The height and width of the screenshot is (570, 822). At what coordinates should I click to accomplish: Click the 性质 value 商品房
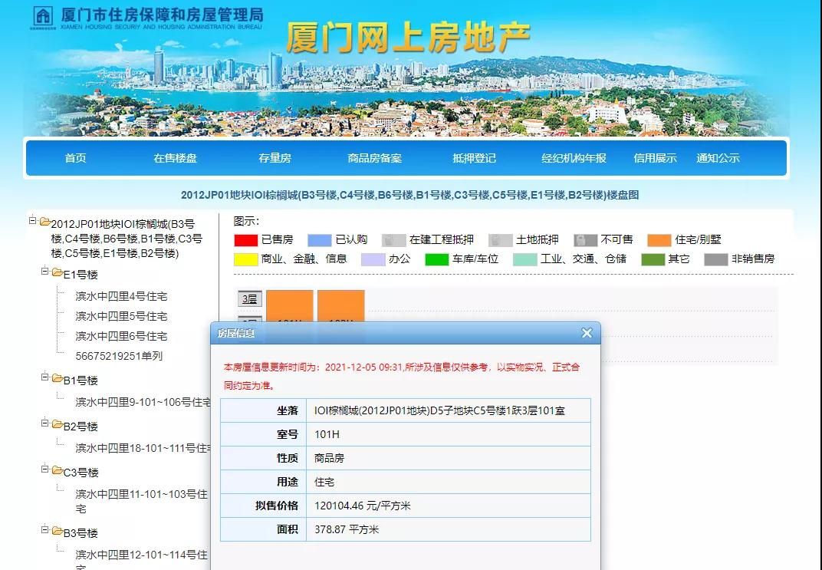[x=329, y=458]
